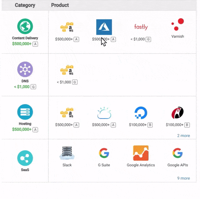Viewport: 200px width, 199px height.
Task: Open the Google Analytics chart icon
Action: click(x=141, y=153)
